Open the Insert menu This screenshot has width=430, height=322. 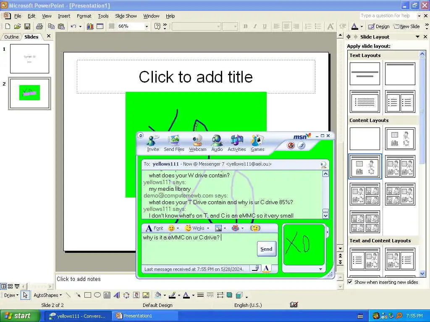tap(64, 16)
